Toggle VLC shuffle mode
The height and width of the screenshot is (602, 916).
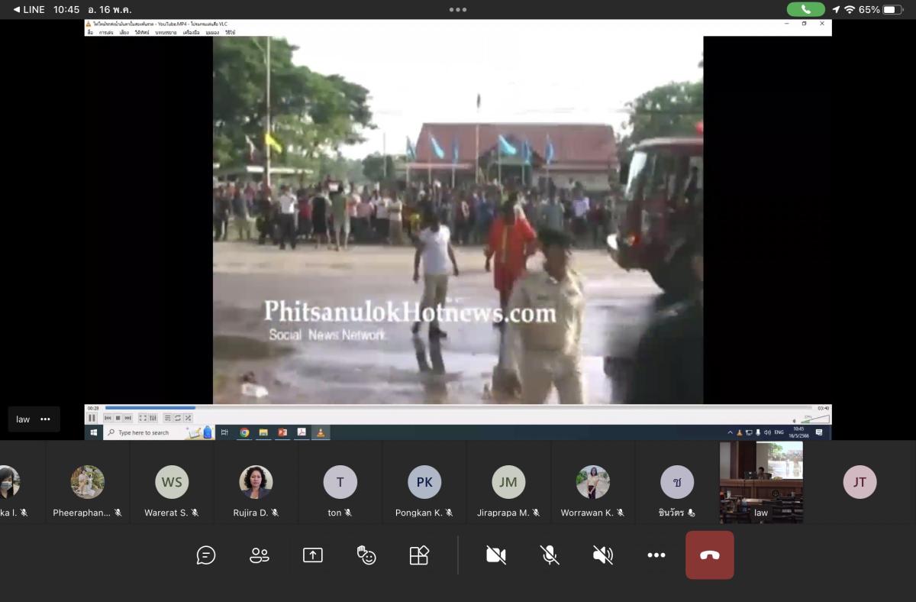click(x=188, y=418)
